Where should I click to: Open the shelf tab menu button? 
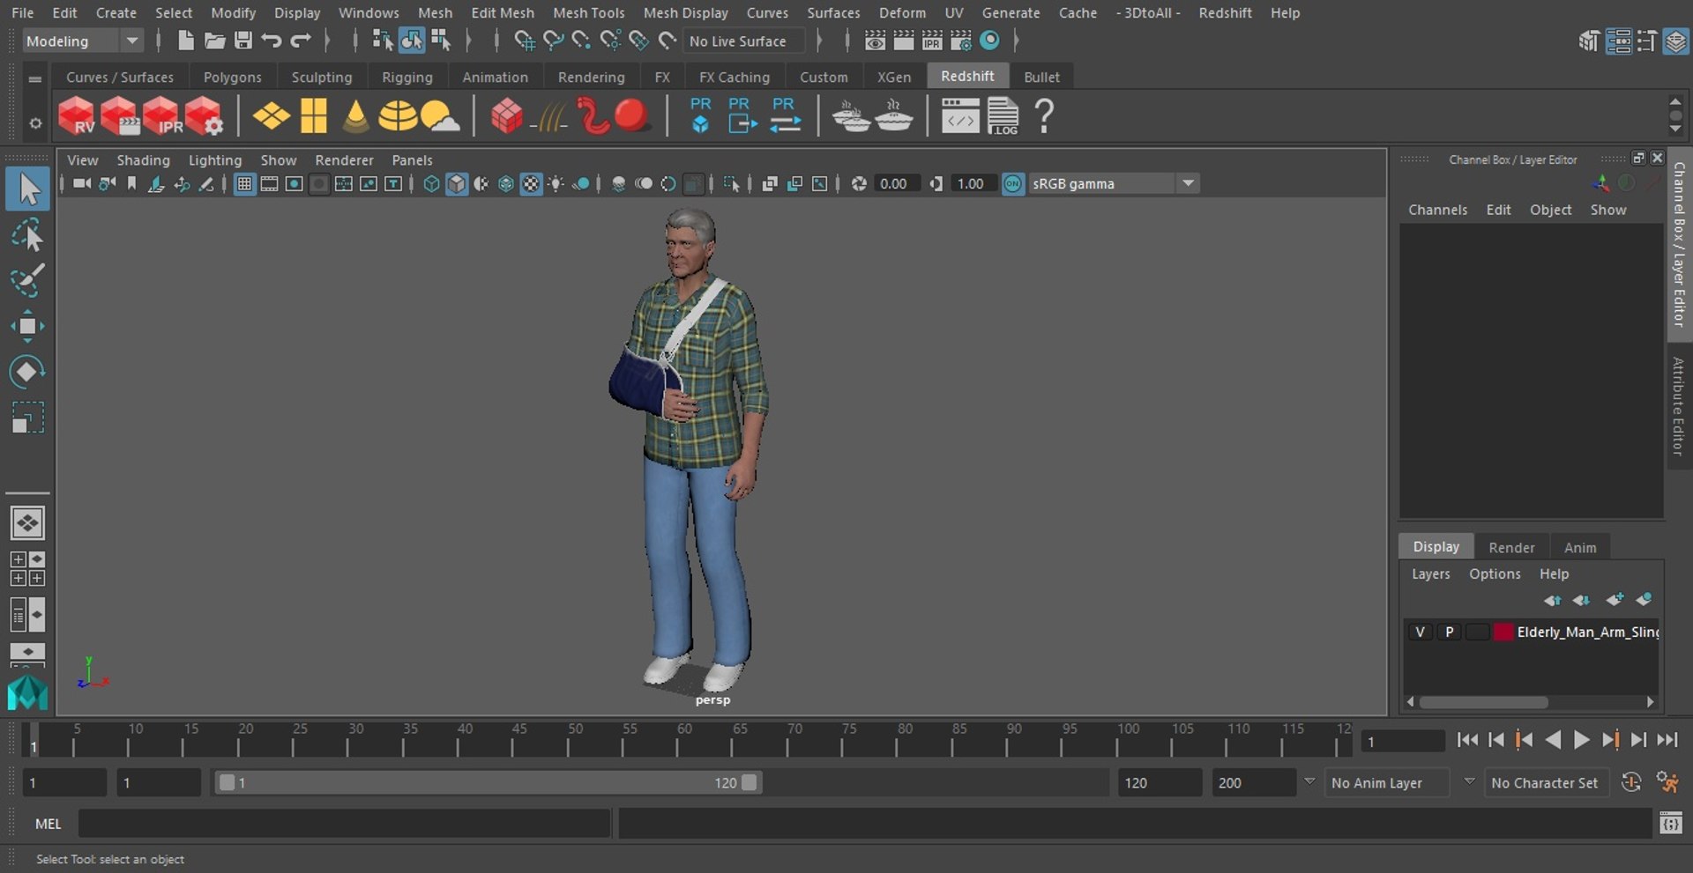35,79
